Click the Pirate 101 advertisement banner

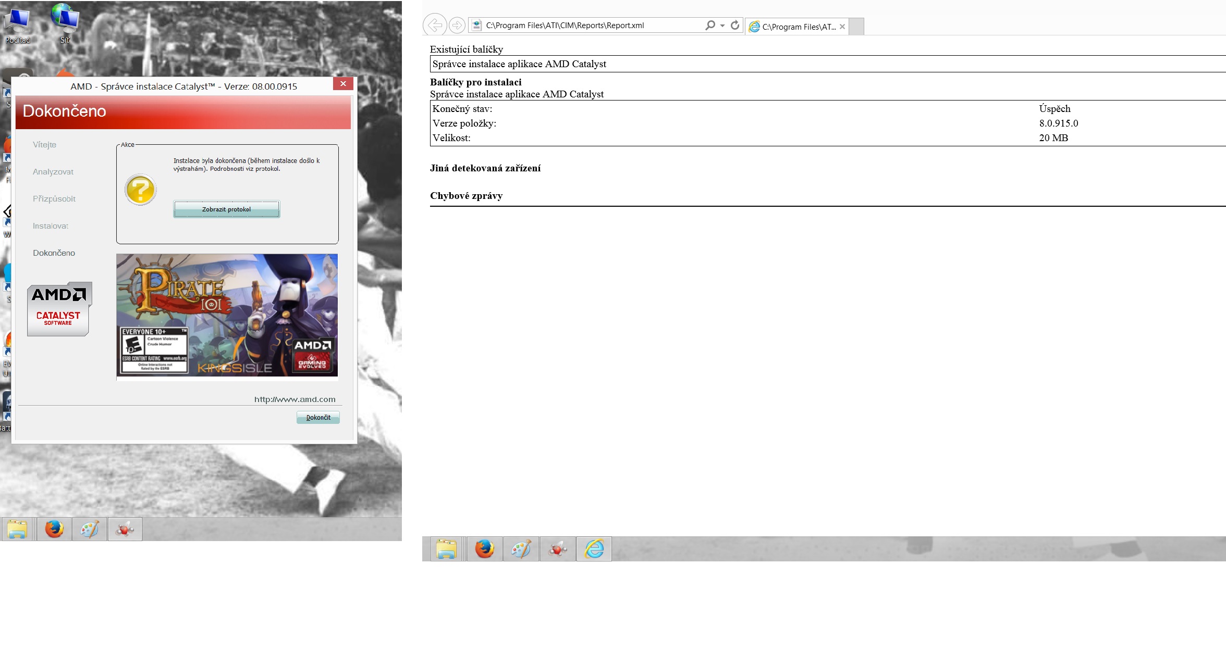click(x=227, y=315)
